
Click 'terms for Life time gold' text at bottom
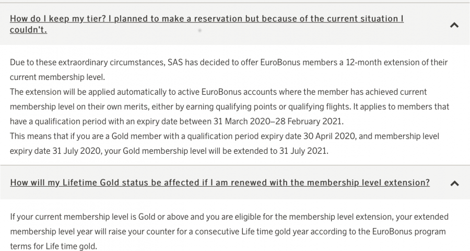pos(53,246)
